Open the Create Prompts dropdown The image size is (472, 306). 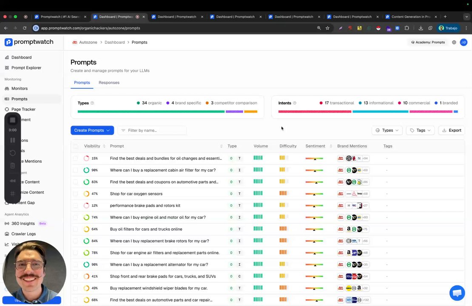coord(92,130)
